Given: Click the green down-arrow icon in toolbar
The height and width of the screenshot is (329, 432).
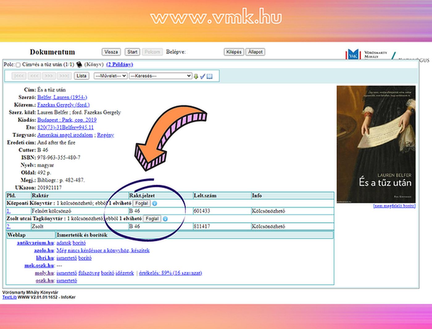Looking at the screenshot, I should (x=196, y=76).
